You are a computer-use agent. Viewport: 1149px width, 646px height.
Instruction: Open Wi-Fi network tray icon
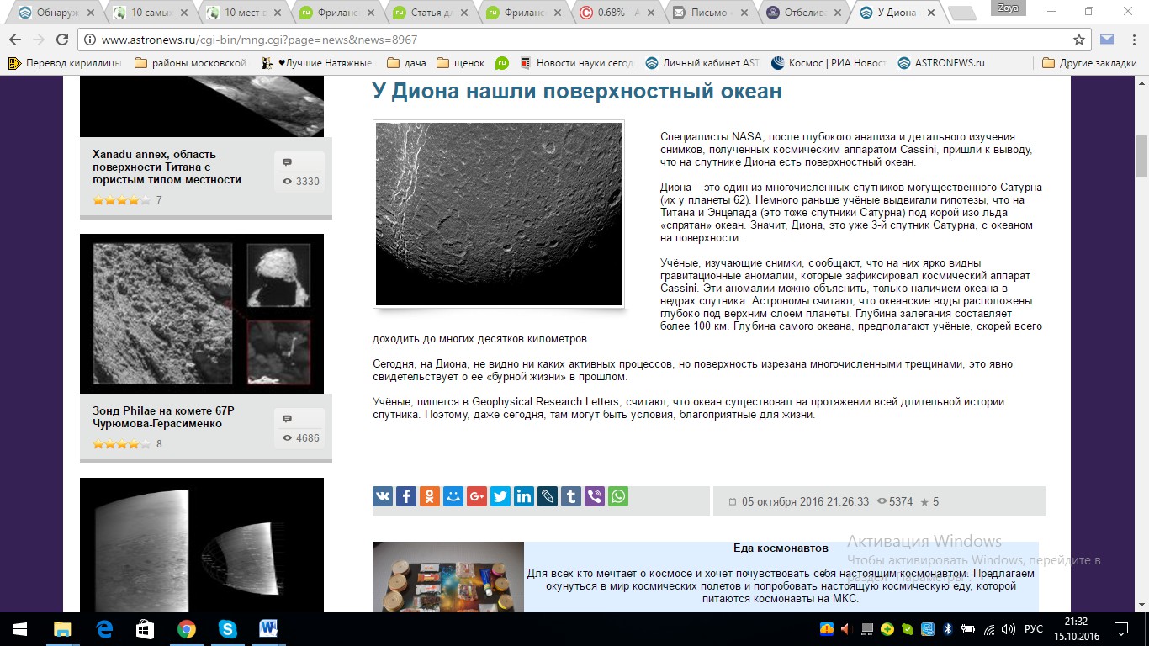pos(989,629)
